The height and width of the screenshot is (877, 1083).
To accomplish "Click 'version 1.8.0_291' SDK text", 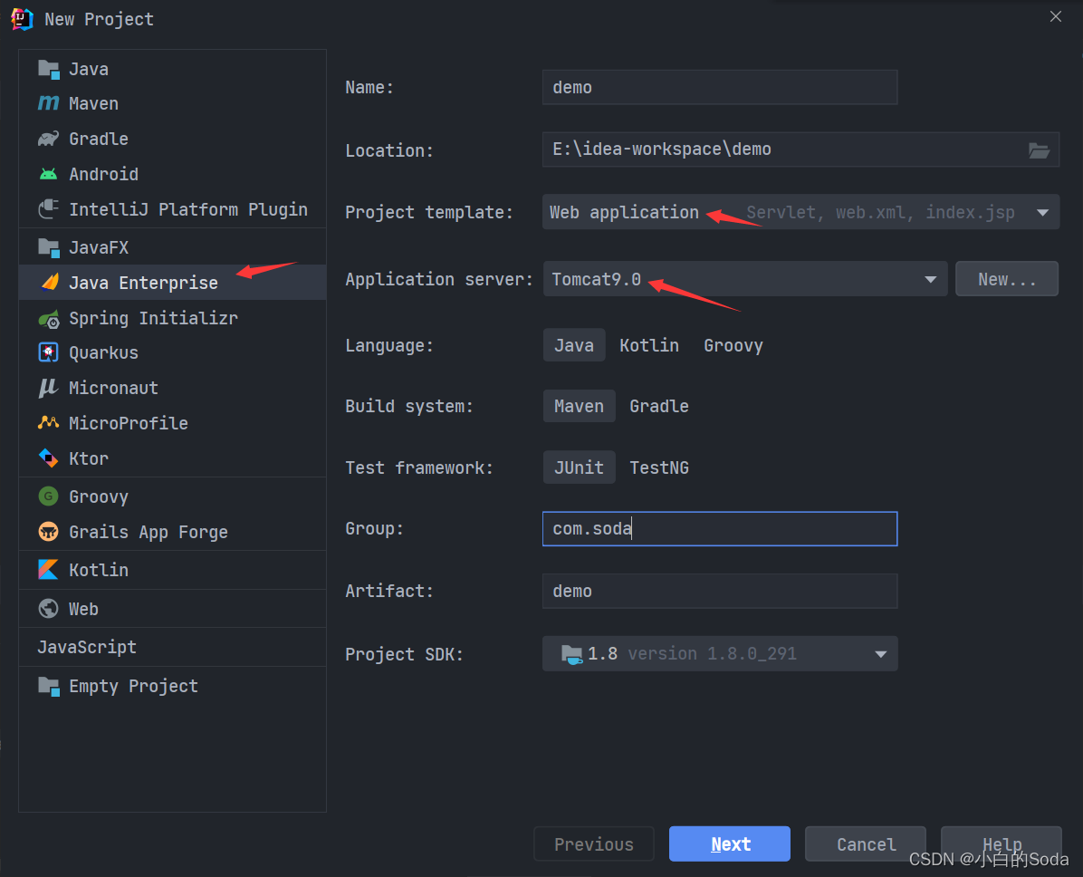I will [712, 653].
